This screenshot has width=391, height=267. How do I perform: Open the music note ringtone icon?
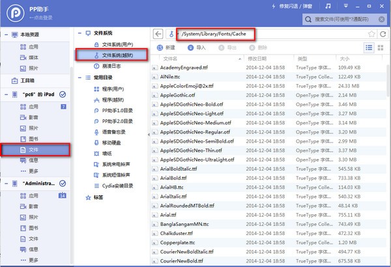pos(328,7)
